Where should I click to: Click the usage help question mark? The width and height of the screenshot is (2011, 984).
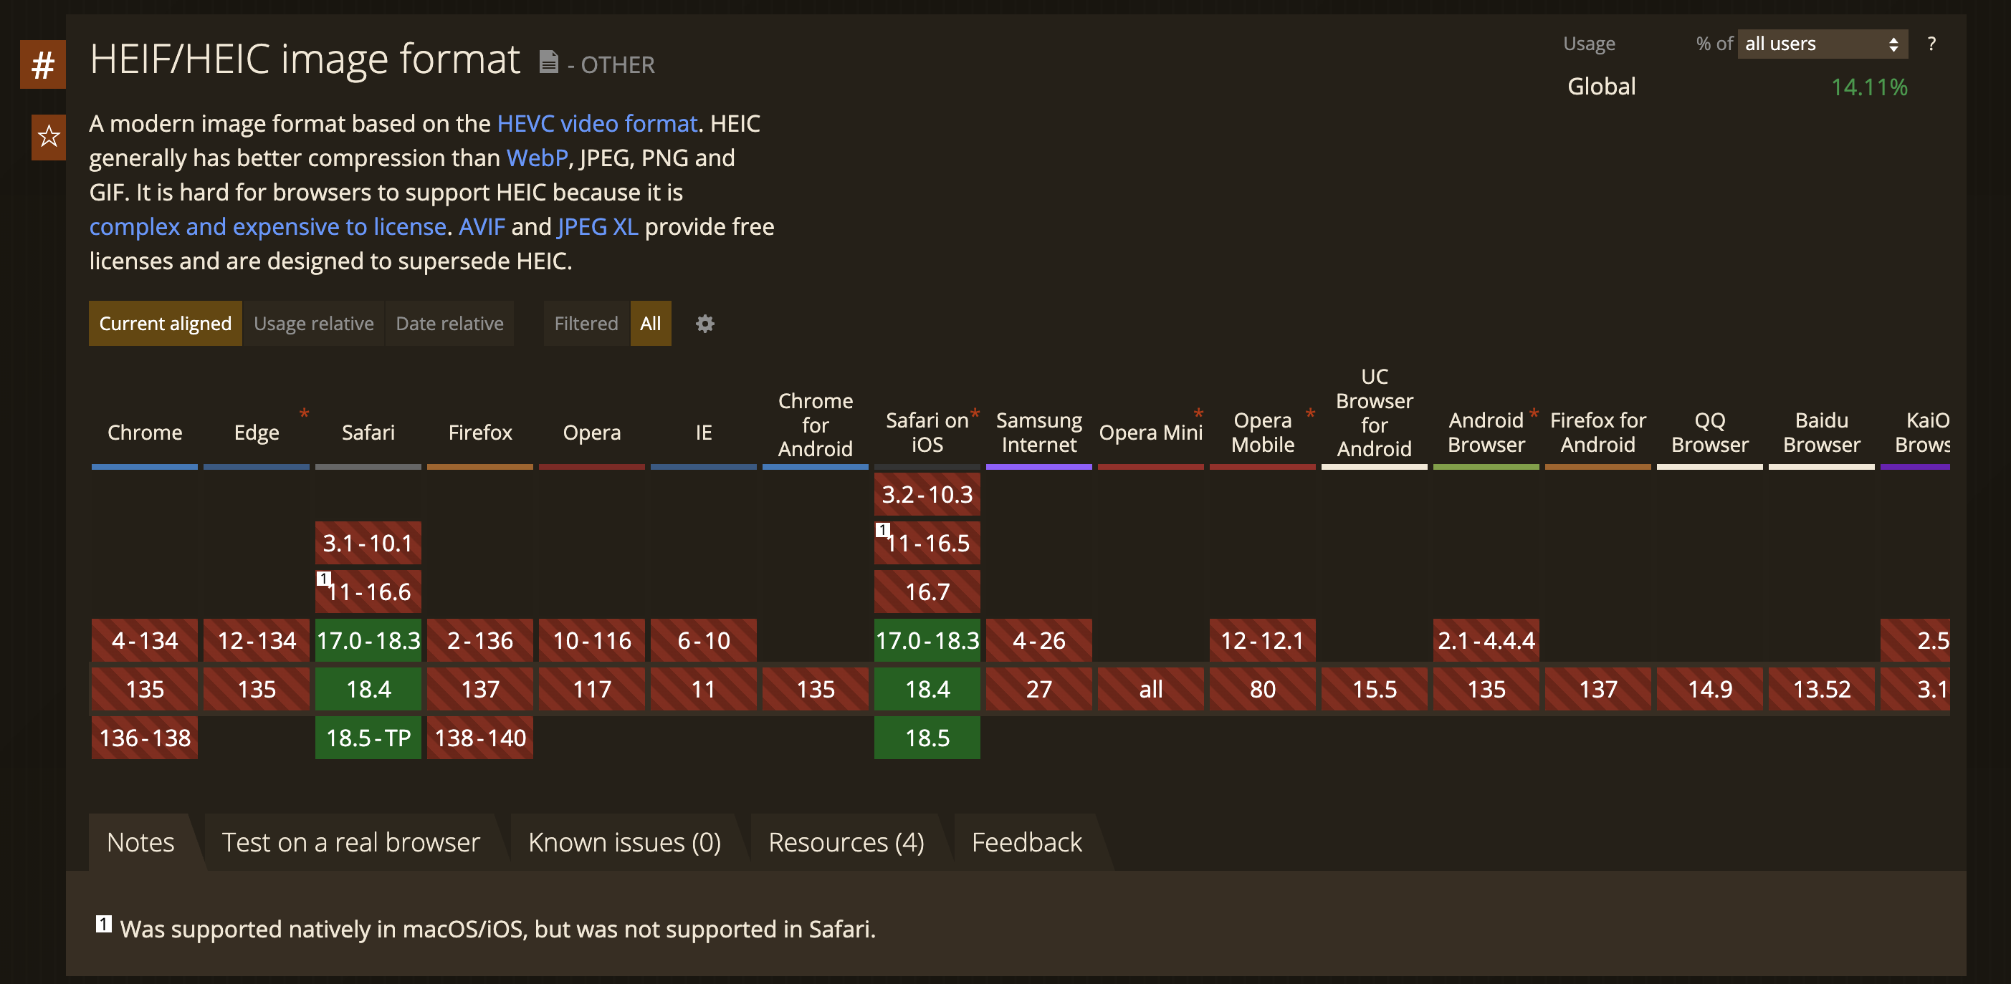coord(1931,44)
